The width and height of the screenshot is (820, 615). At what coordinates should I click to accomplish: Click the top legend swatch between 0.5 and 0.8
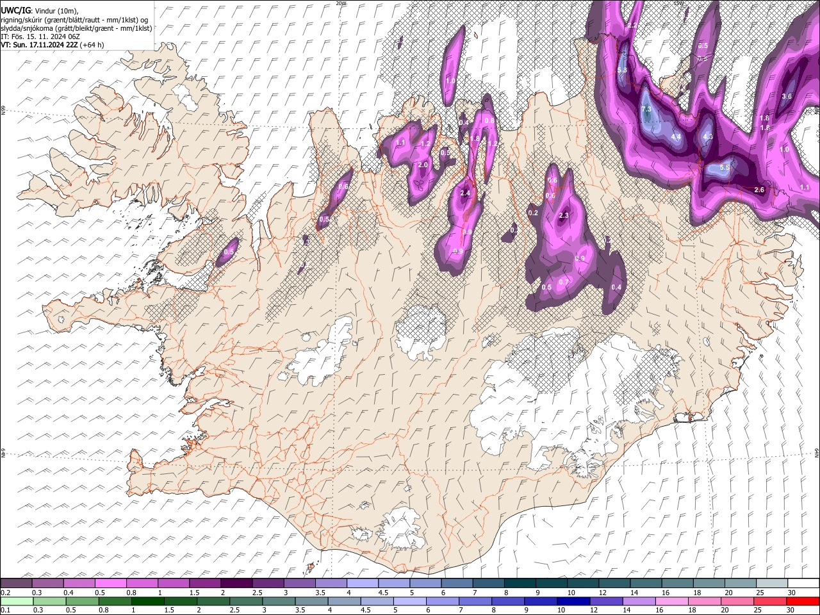110,584
